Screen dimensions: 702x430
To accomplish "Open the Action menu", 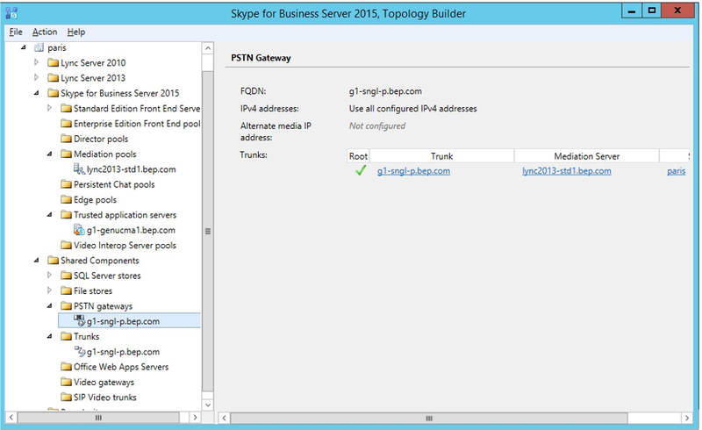I will tap(45, 32).
